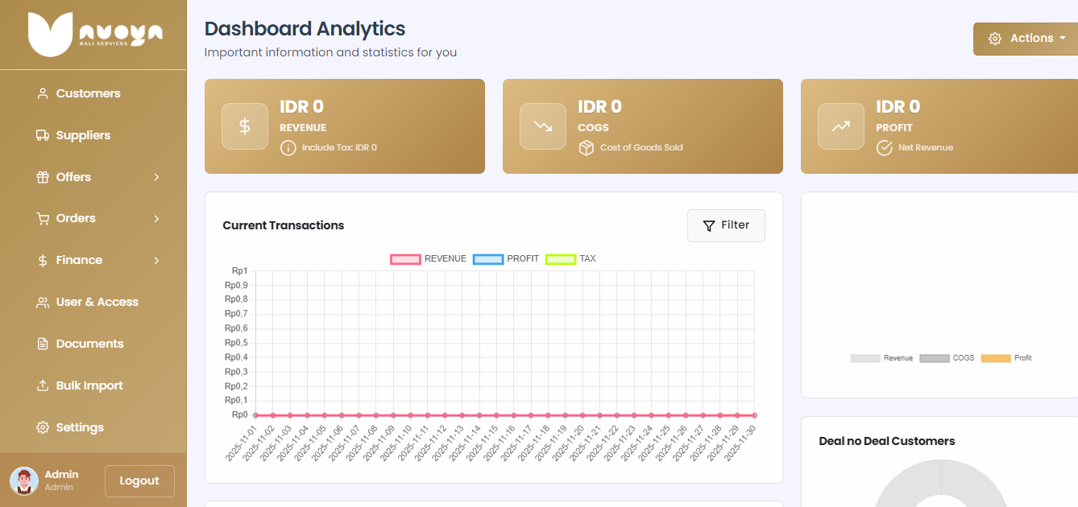Click the box icon beside Cost of Goods Sold
The width and height of the screenshot is (1078, 507).
[x=586, y=148]
